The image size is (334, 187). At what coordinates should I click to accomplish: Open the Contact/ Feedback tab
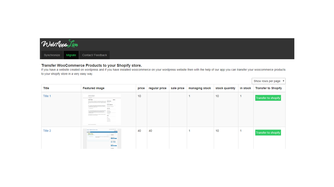(x=94, y=55)
